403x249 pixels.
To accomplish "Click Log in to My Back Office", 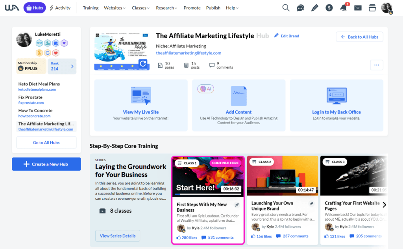I will 336,112.
